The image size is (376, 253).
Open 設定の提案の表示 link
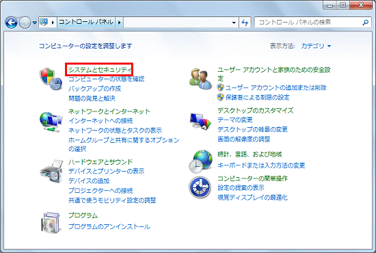(x=241, y=188)
